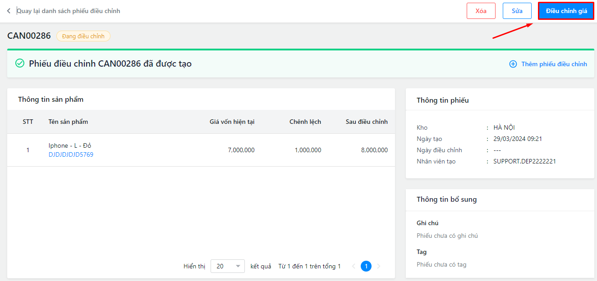Open product code link DJDJDJDJD5769

point(71,154)
